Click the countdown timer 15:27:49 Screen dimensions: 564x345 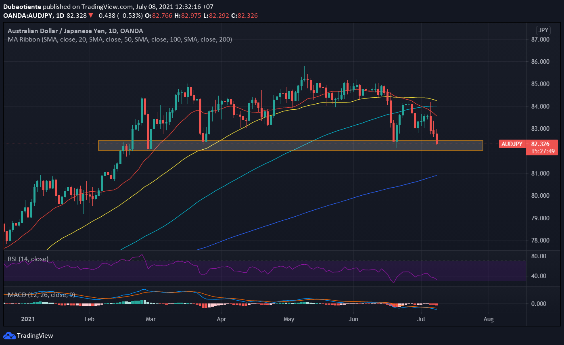click(x=543, y=151)
